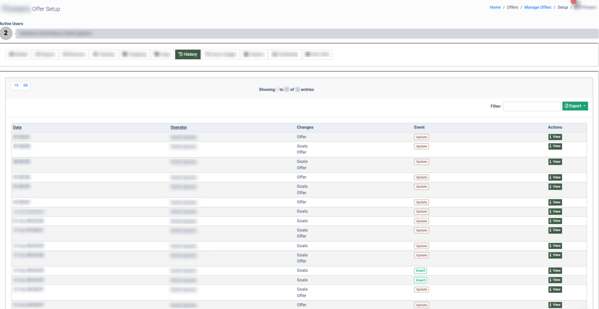
Task: Show 15 entries per page
Action: (16, 85)
